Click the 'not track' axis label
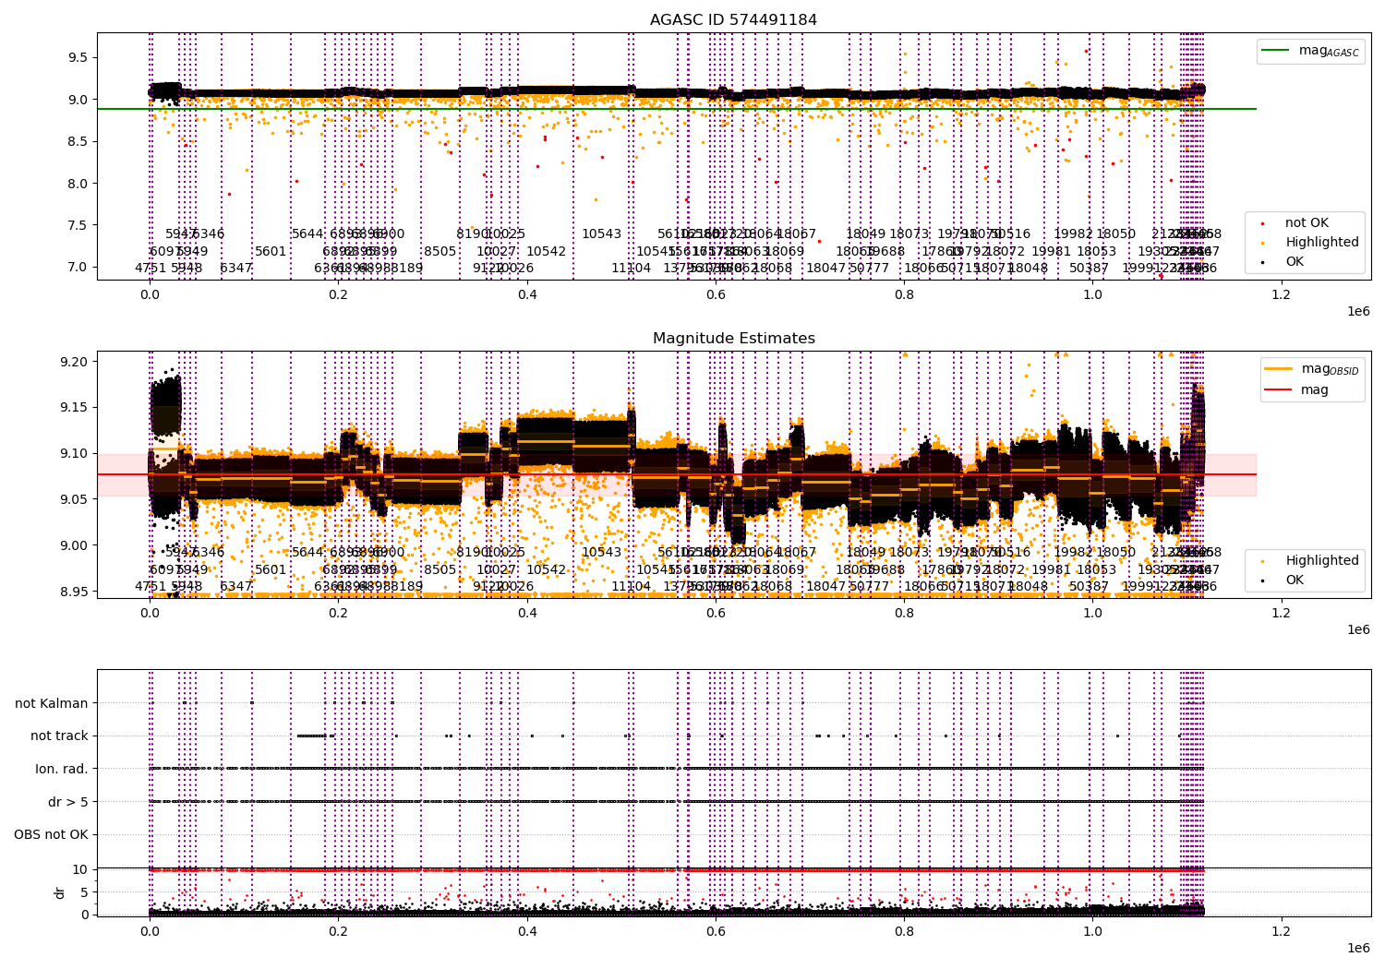 click(x=59, y=736)
